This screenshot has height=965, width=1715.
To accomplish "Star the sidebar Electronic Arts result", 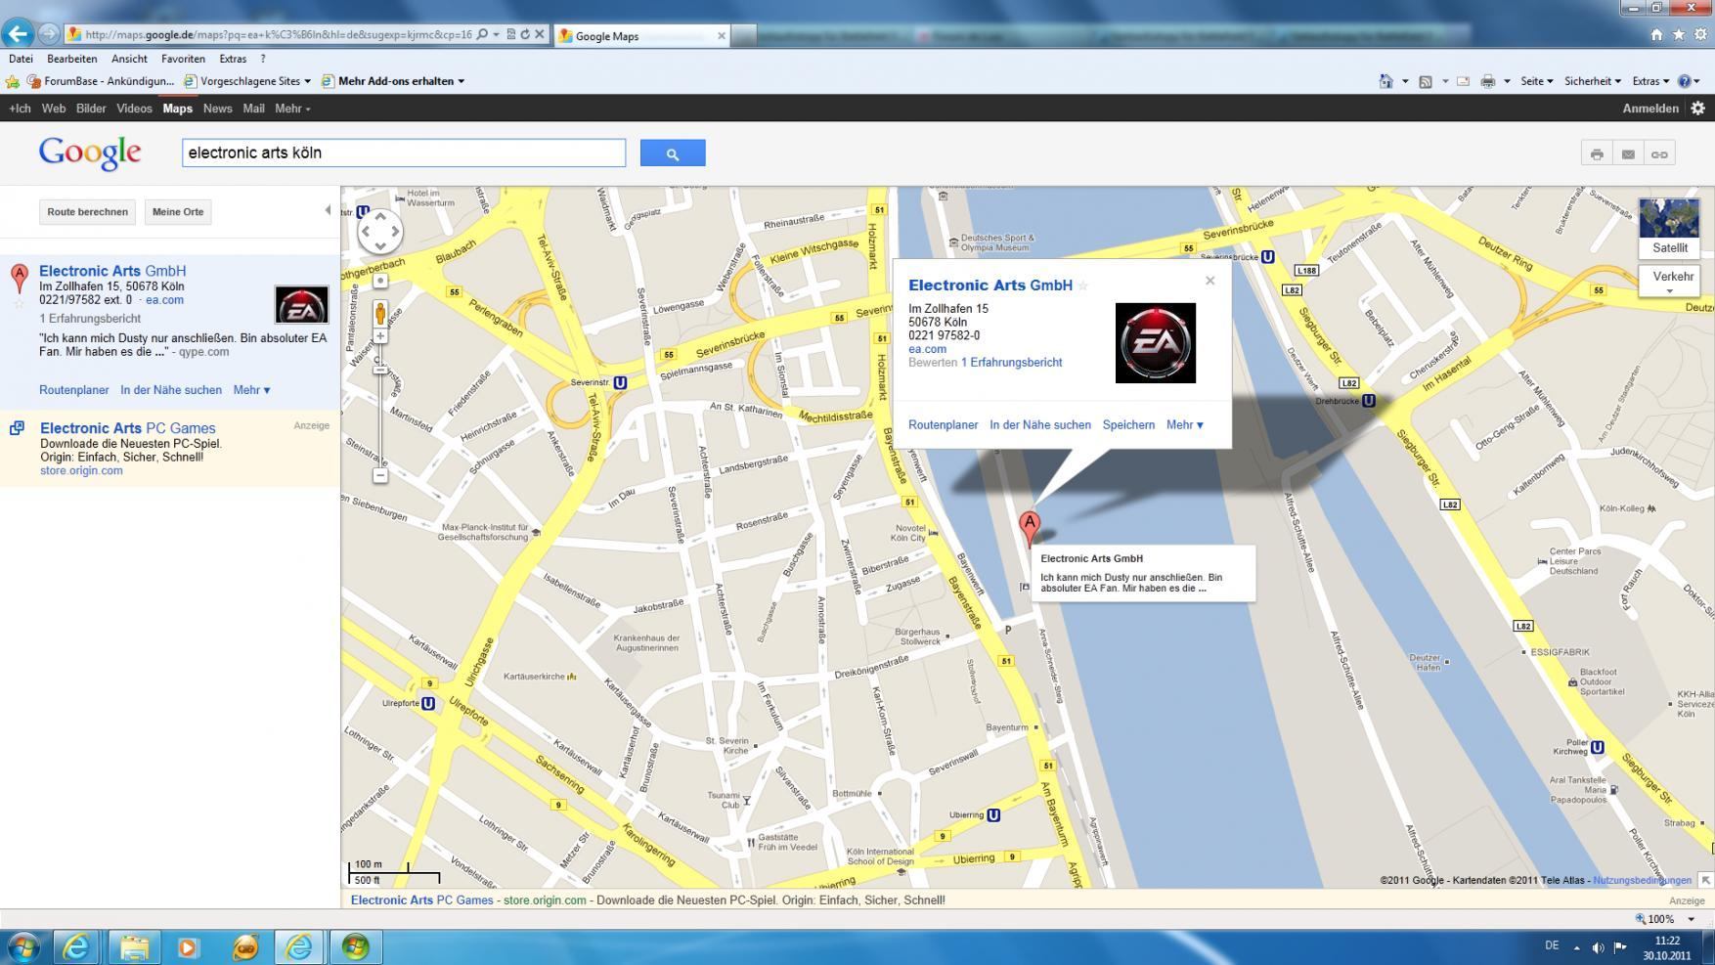I will point(19,304).
